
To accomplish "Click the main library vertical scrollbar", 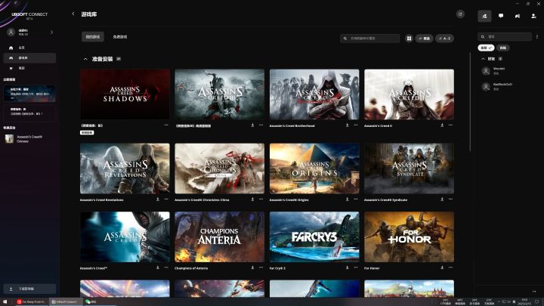I will (470, 102).
